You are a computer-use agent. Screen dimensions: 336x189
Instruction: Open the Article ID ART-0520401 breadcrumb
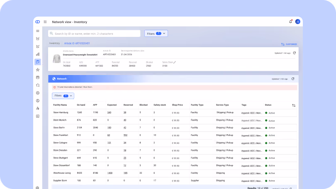pyautogui.click(x=77, y=43)
